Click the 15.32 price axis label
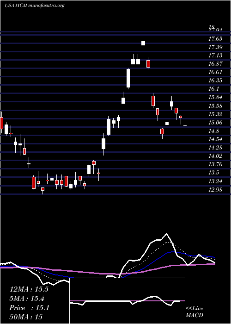 coord(215,114)
